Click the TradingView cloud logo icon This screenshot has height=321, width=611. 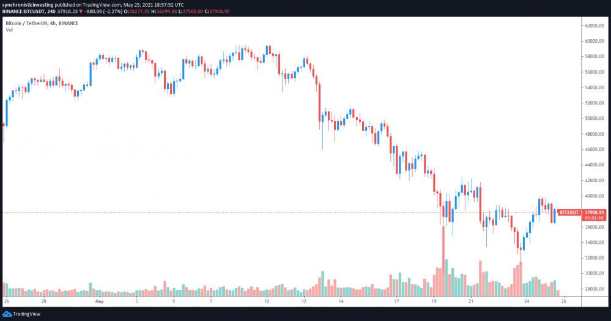pos(8,314)
